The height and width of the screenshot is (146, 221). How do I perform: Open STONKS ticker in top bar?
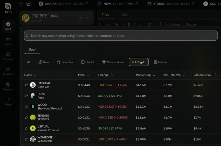[x=171, y=4]
